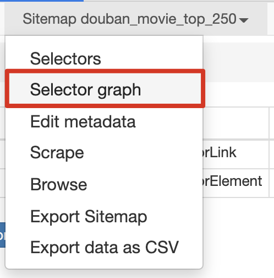Screen dimensions: 274x278
Task: Click the table cell ending in 'orElement'
Action: [235, 183]
